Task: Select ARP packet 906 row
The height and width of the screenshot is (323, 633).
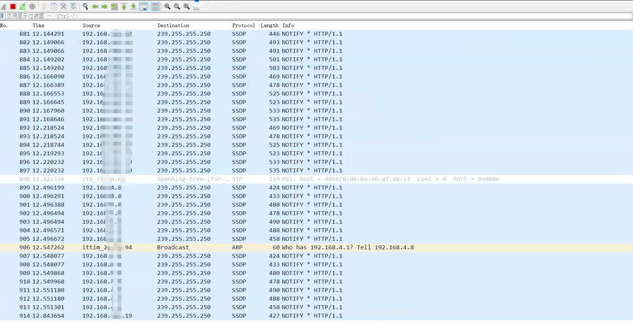Action: [x=316, y=247]
